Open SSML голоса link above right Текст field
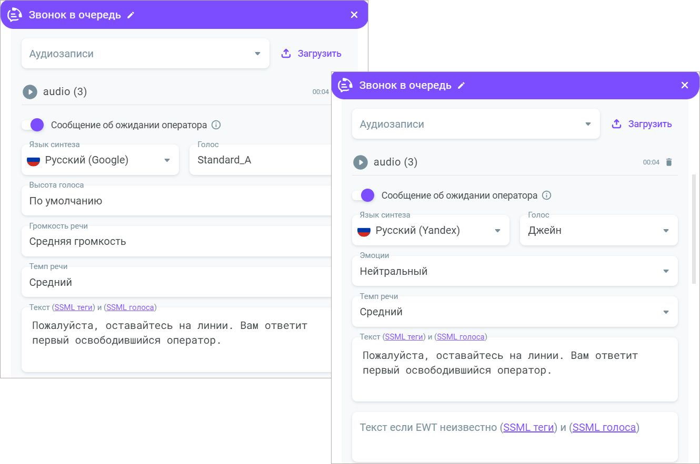 coord(461,337)
